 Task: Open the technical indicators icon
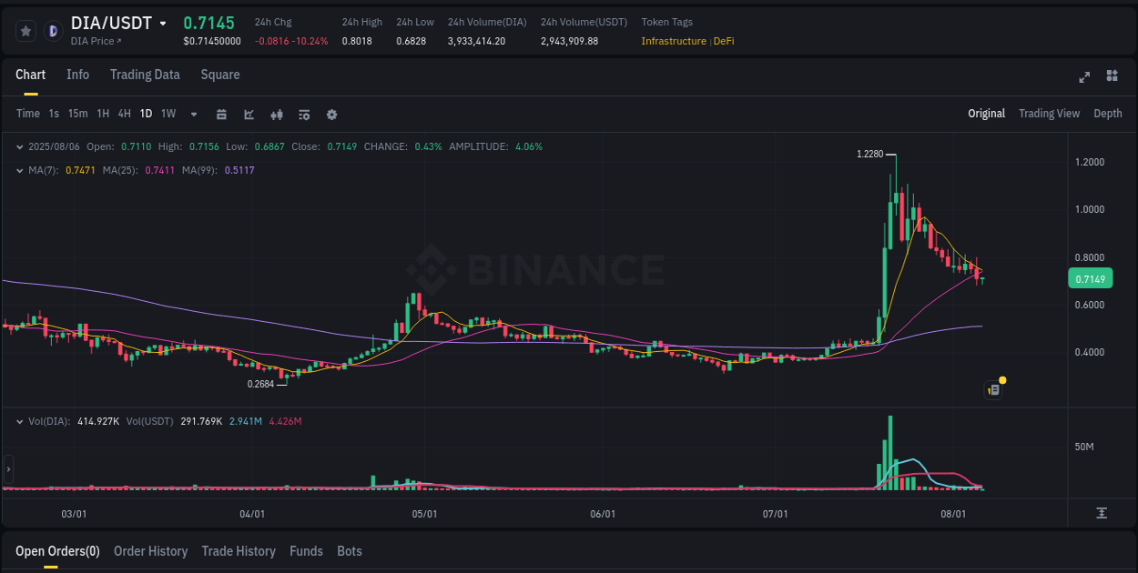pyautogui.click(x=276, y=114)
